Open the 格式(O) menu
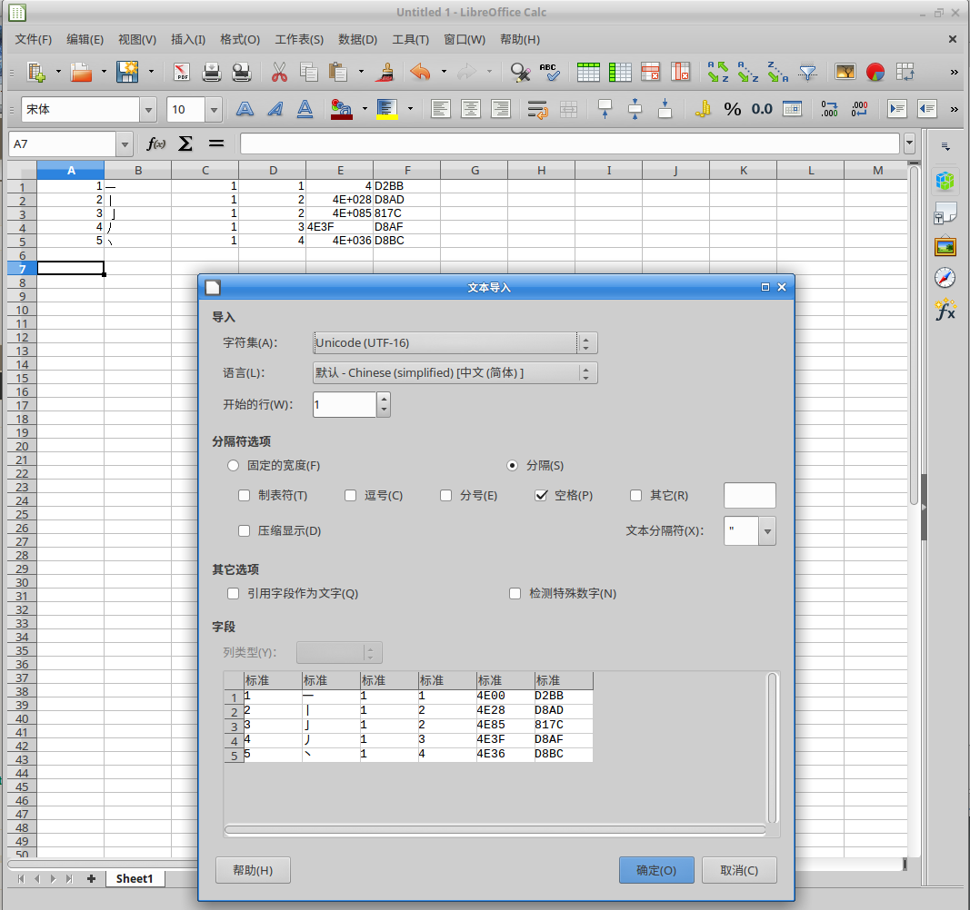This screenshot has height=910, width=970. (x=240, y=40)
